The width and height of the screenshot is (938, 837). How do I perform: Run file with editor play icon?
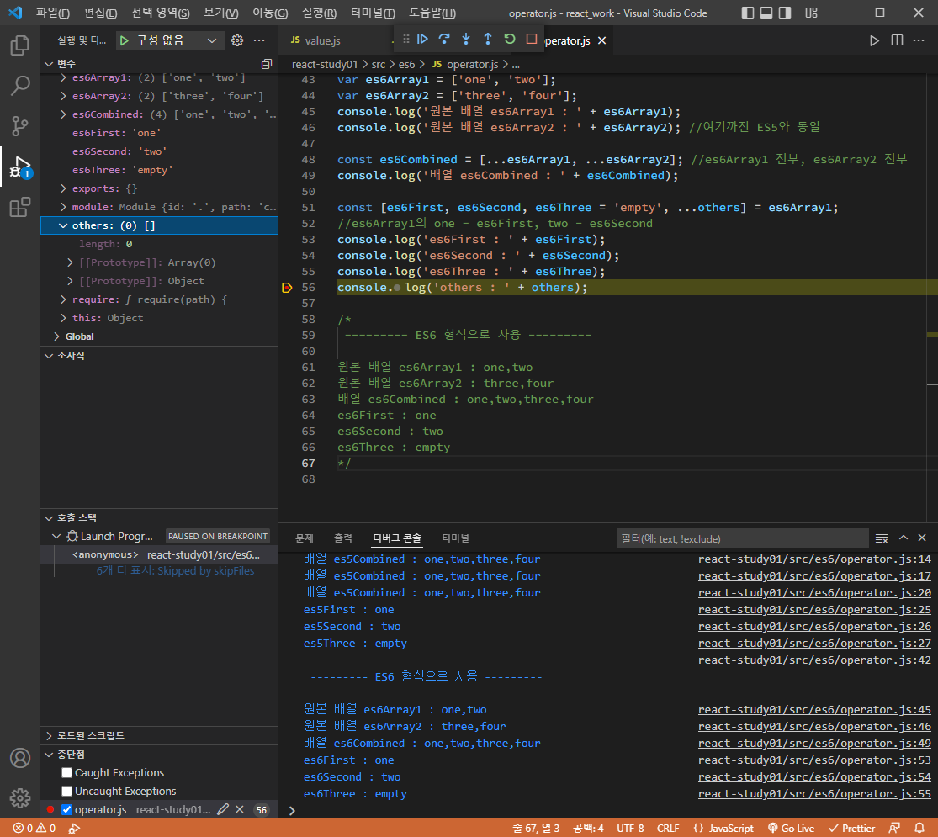click(875, 40)
